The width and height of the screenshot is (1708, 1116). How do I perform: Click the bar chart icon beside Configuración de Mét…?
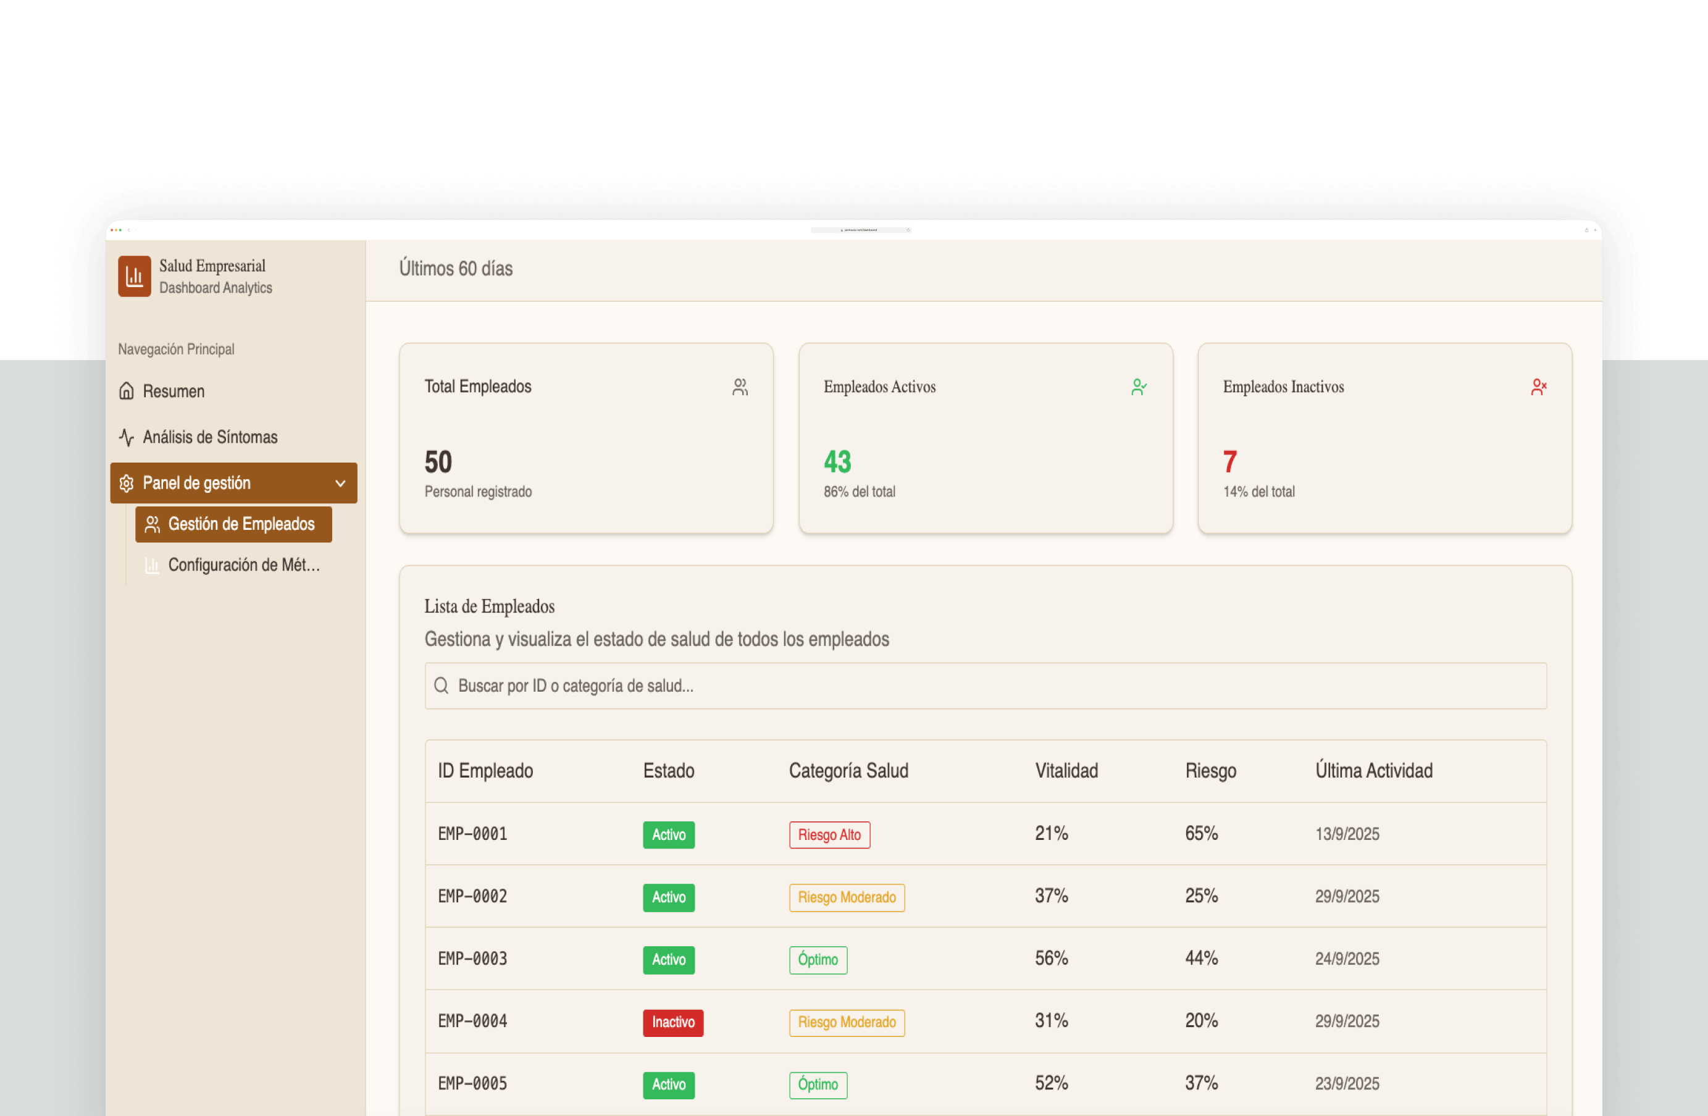pos(152,566)
